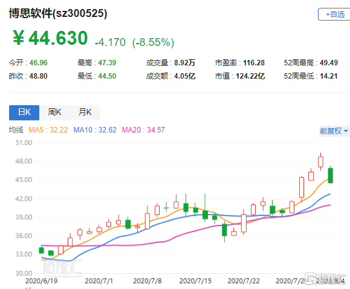
Task: Open the 前复权 adjustment dropdown
Action: point(334,131)
